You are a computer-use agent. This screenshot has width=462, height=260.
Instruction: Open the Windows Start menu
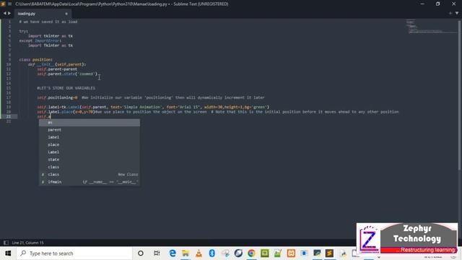[8, 253]
